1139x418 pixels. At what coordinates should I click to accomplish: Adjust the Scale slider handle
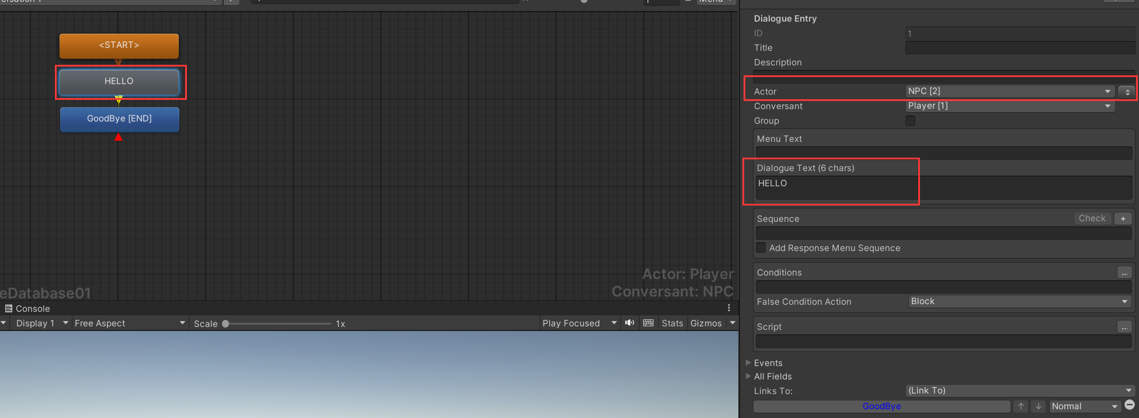point(225,323)
